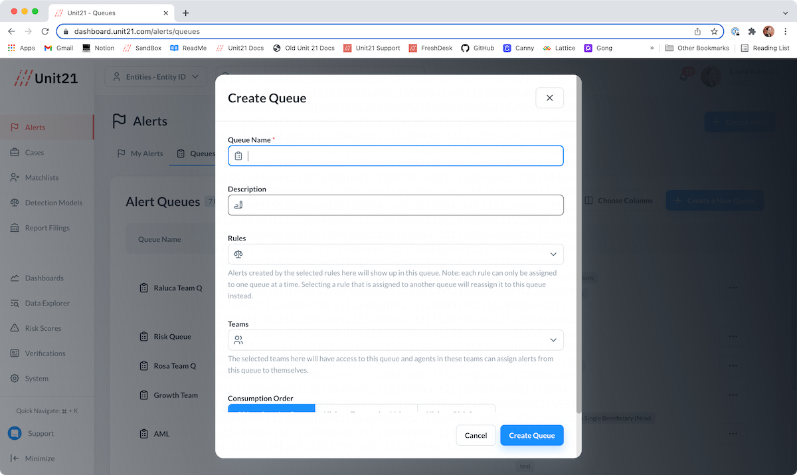Click into the Description field
Viewport: 797px width, 475px height.
click(395, 205)
